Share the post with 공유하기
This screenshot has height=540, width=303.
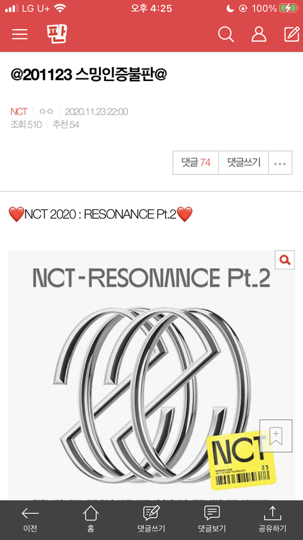point(273,520)
